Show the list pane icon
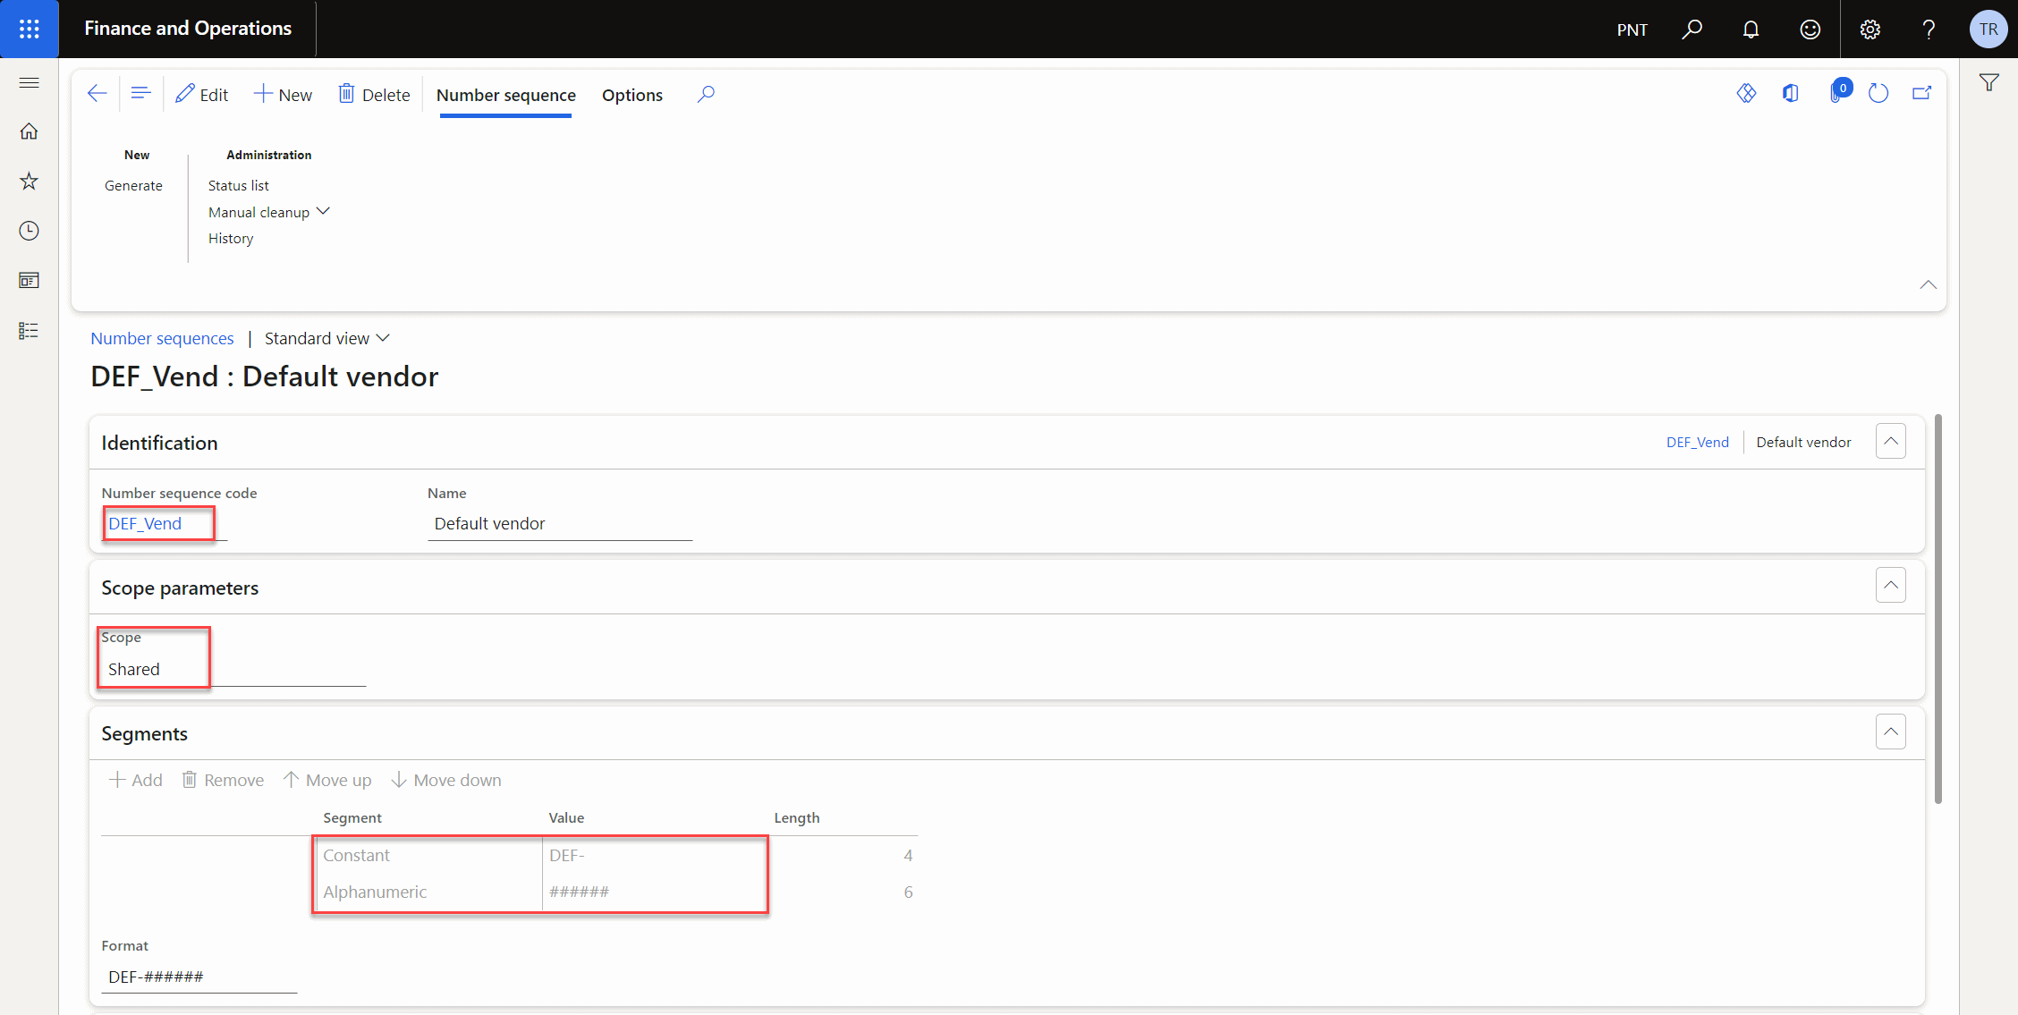The width and height of the screenshot is (2018, 1015). coord(140,94)
